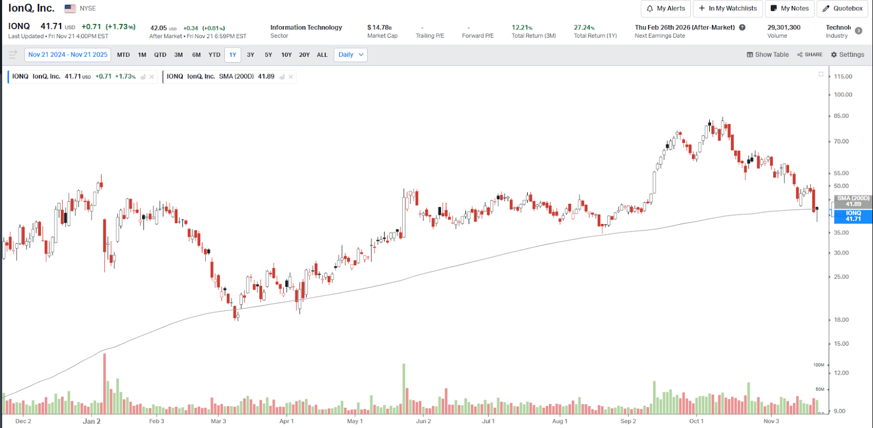Click the Information Technology sector value
This screenshot has width=873, height=428.
point(306,27)
